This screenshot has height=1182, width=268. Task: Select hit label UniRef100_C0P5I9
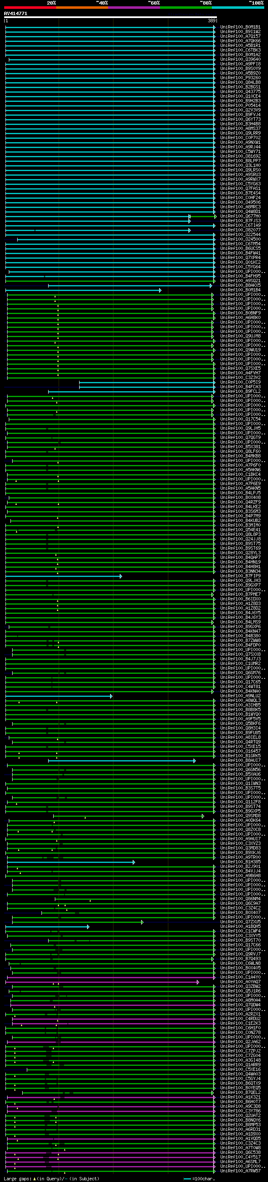[x=240, y=382]
